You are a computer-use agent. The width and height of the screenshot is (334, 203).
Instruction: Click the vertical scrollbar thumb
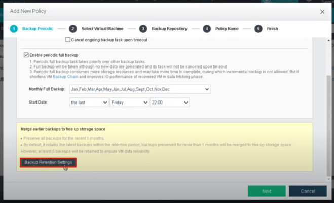coord(328,125)
